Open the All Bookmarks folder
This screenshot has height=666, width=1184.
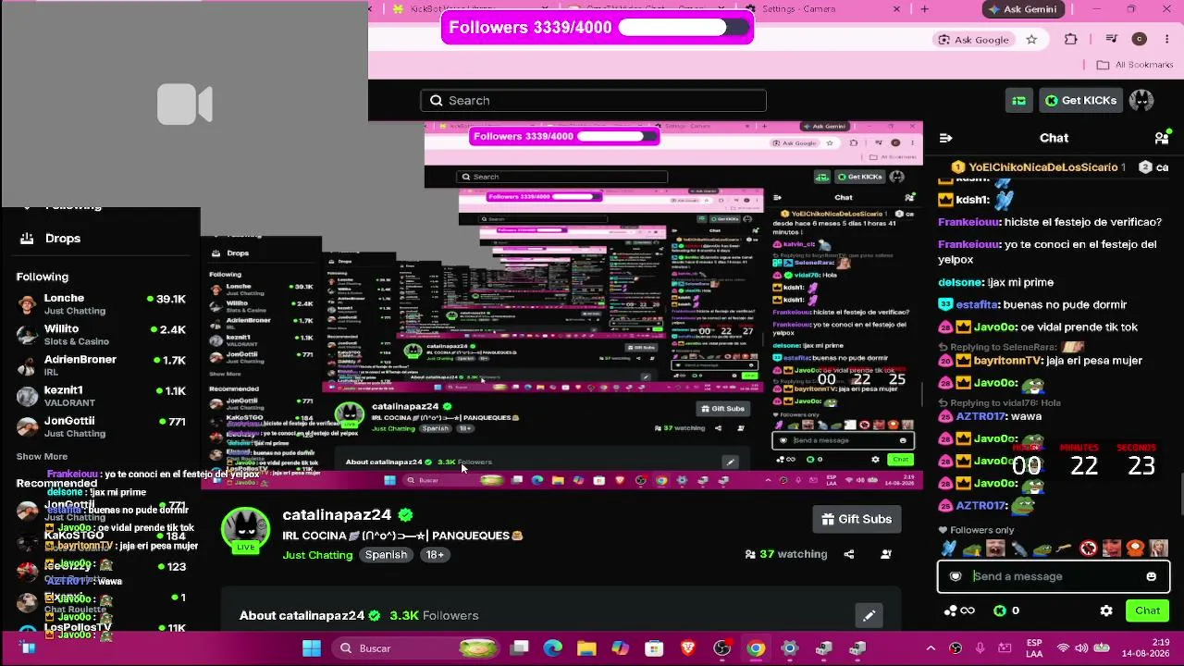tap(1135, 65)
